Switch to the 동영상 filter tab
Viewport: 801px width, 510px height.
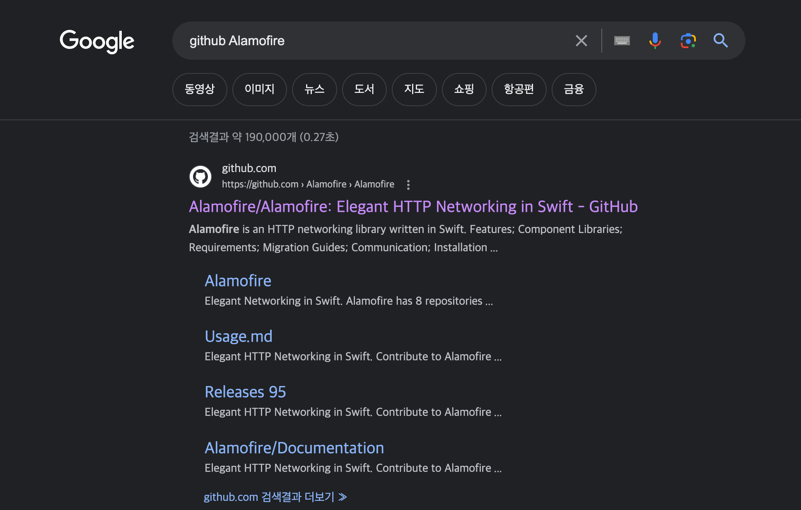tap(200, 89)
